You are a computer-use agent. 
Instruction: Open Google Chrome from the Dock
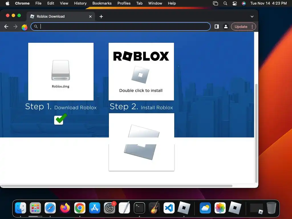[80, 208]
